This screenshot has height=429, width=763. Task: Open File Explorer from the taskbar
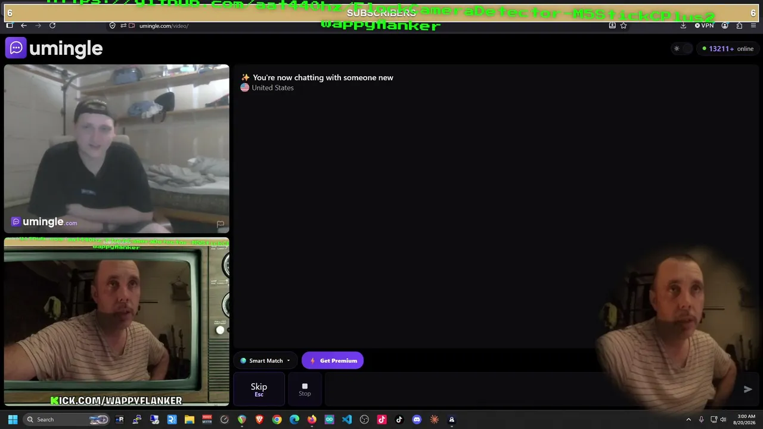tap(190, 419)
